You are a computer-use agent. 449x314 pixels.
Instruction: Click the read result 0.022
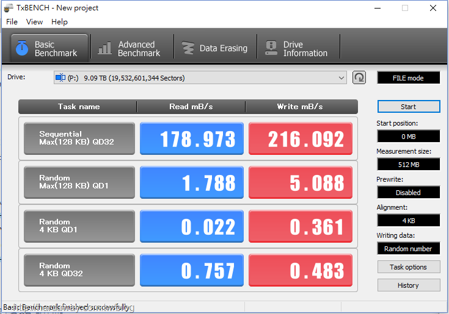click(192, 226)
